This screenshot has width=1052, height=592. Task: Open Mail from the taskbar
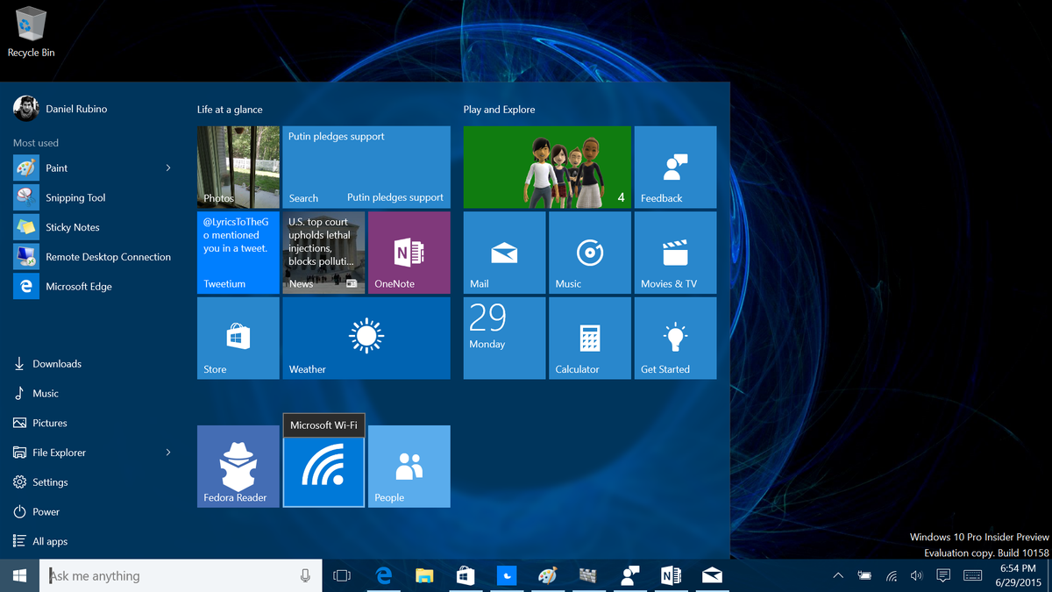pos(712,575)
